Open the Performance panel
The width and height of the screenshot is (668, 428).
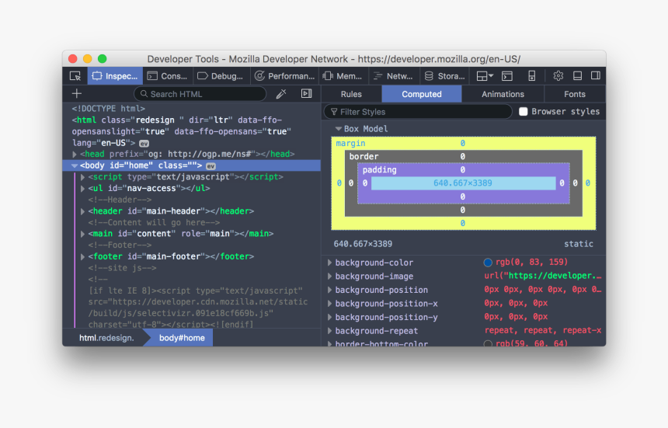pos(284,76)
